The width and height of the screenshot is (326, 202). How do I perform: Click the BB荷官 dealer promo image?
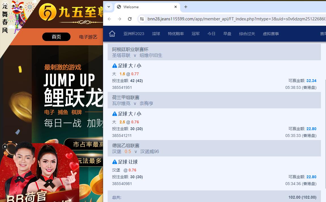(39, 172)
